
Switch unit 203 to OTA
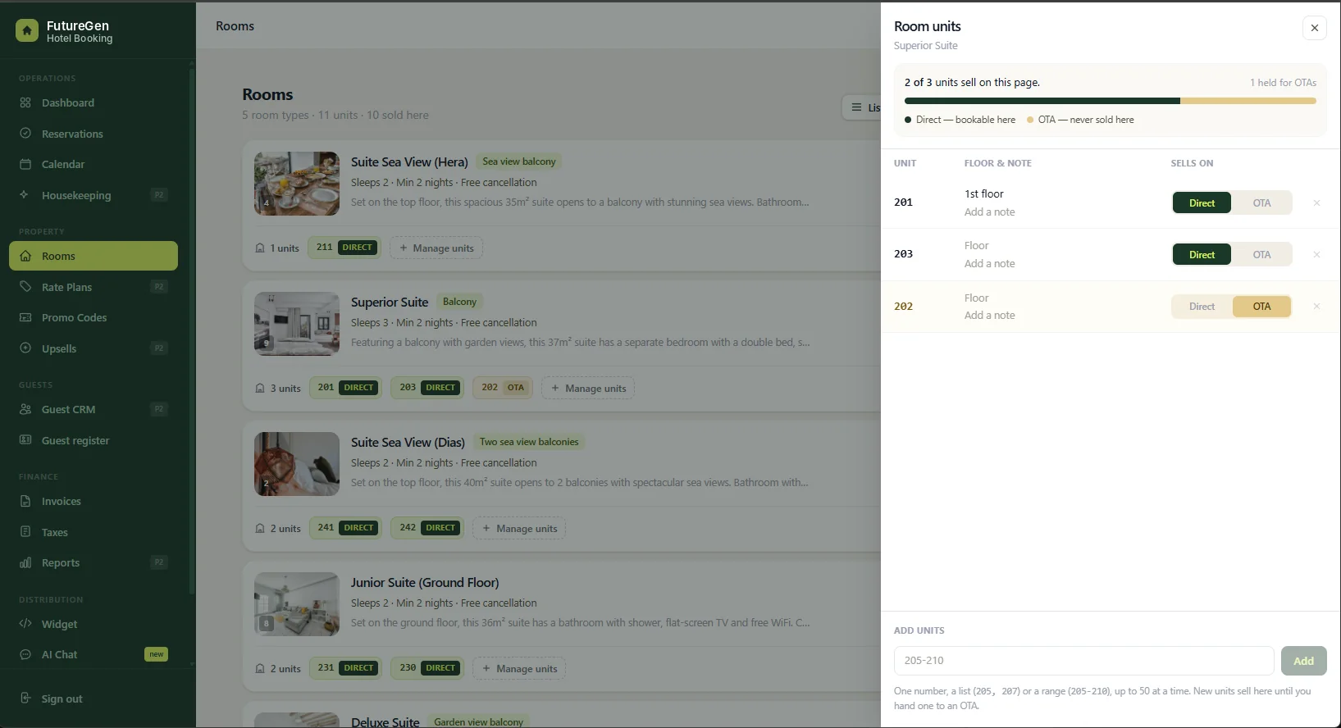[1261, 254]
